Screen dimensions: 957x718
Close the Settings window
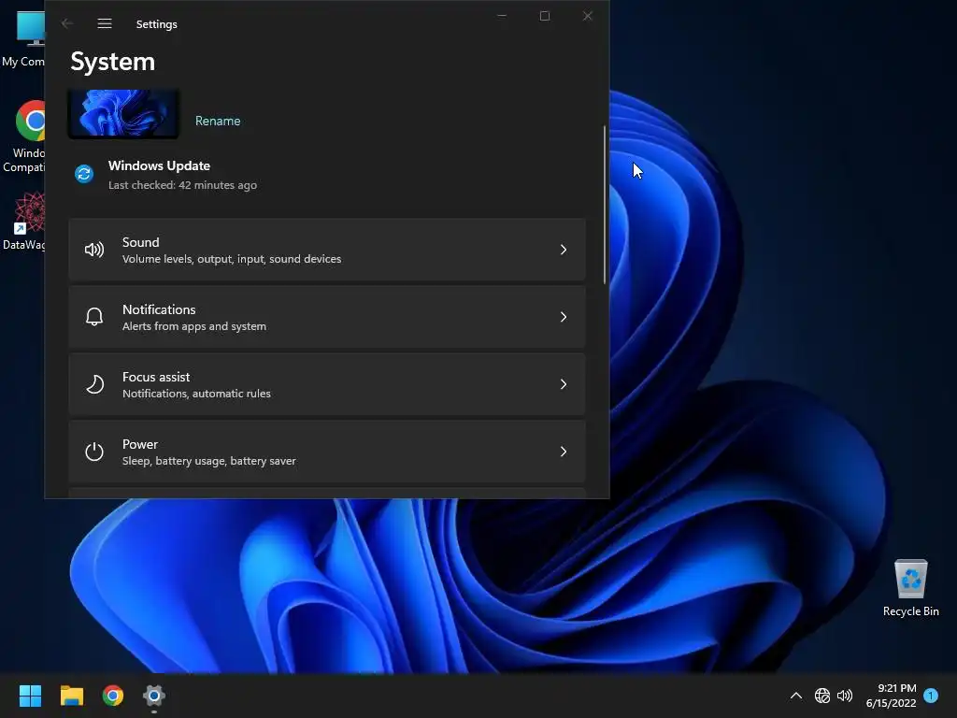pos(587,16)
